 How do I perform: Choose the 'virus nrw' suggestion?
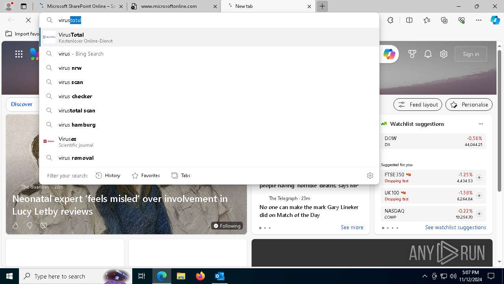point(209,68)
